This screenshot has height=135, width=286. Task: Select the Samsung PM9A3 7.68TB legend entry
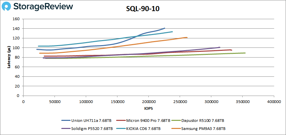[199, 129]
